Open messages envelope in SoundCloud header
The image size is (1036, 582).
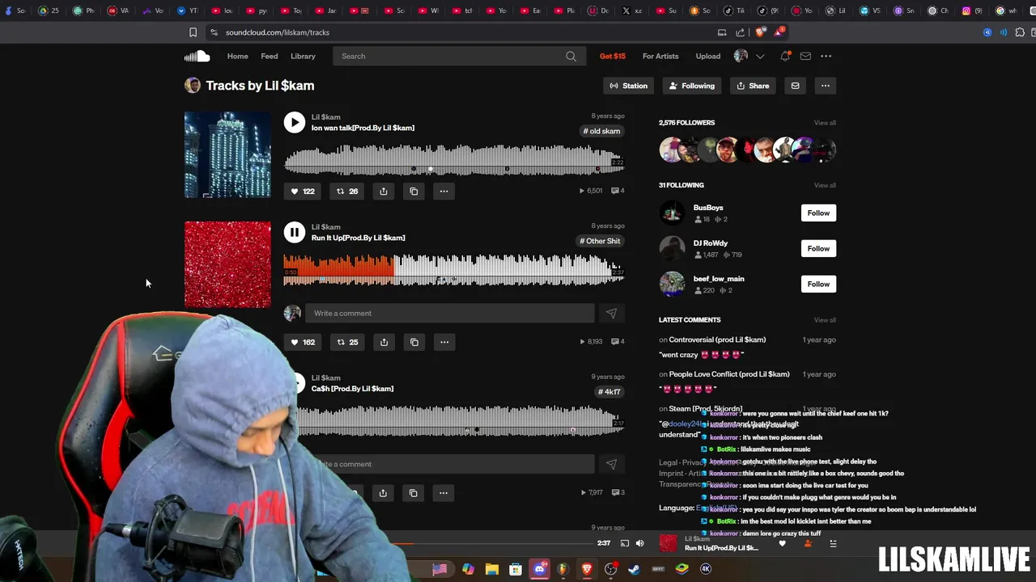(x=805, y=56)
